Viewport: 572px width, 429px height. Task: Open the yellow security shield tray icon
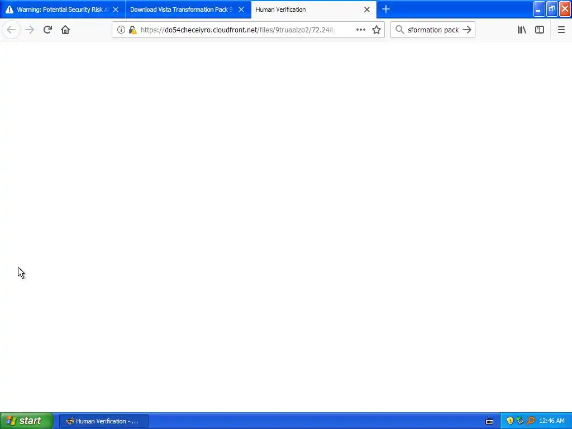coord(510,421)
